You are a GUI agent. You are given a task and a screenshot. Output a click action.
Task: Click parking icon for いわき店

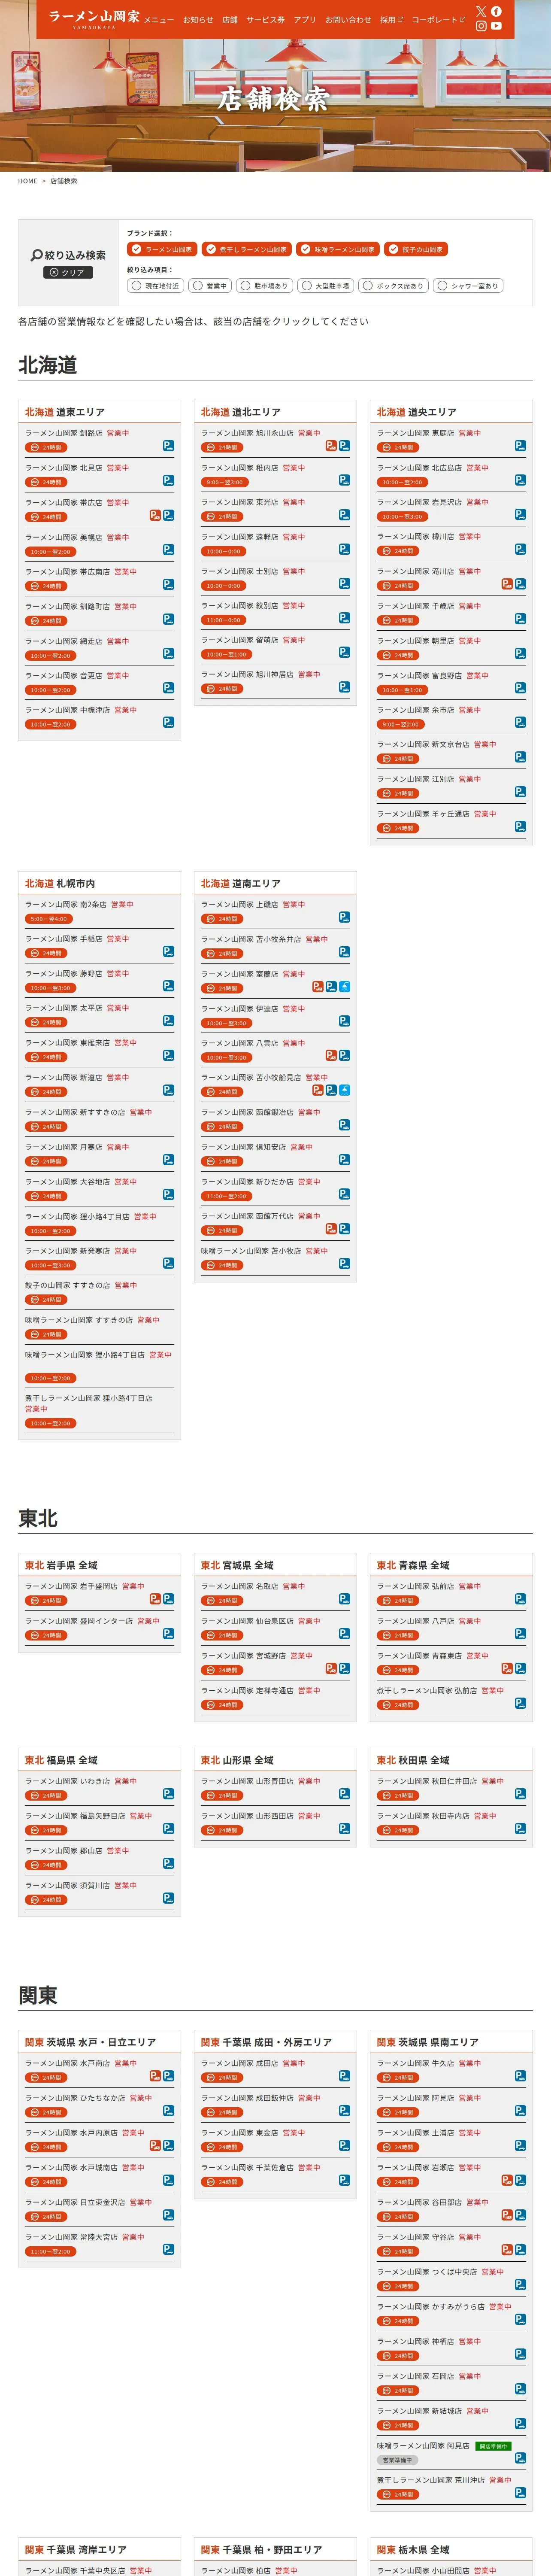pos(168,1794)
